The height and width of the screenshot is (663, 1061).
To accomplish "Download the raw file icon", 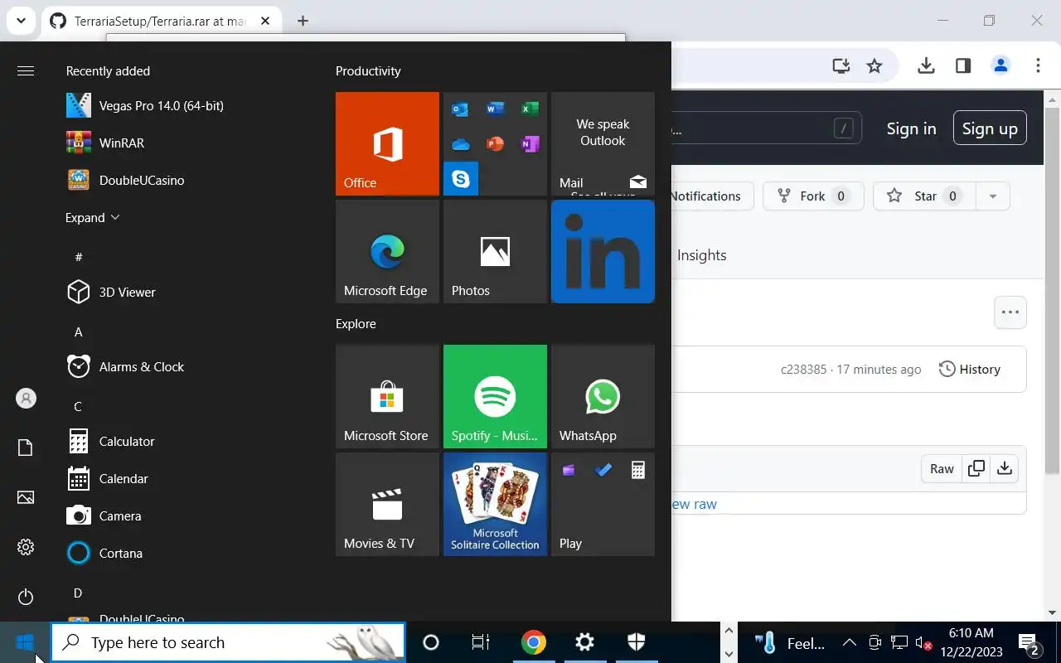I will coord(1005,468).
